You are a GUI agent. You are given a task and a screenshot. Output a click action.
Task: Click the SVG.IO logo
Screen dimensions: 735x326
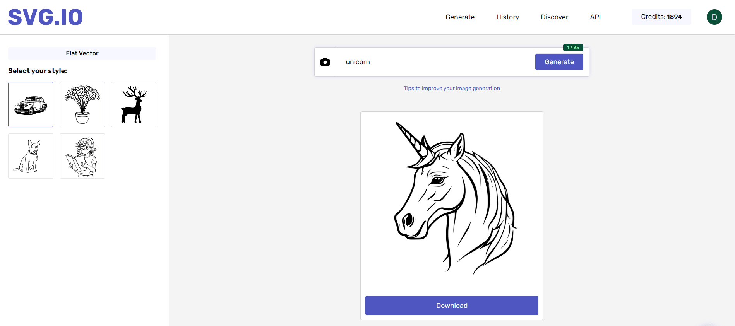(x=45, y=17)
